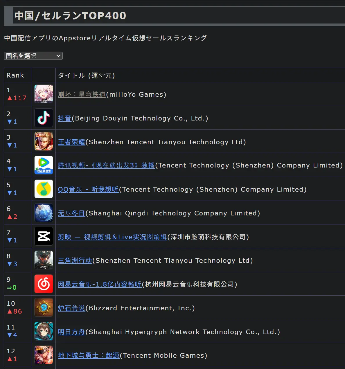This screenshot has height=369, width=345.
Task: Click the Whiteout Survival 无尽冬日 icon
Action: (44, 213)
